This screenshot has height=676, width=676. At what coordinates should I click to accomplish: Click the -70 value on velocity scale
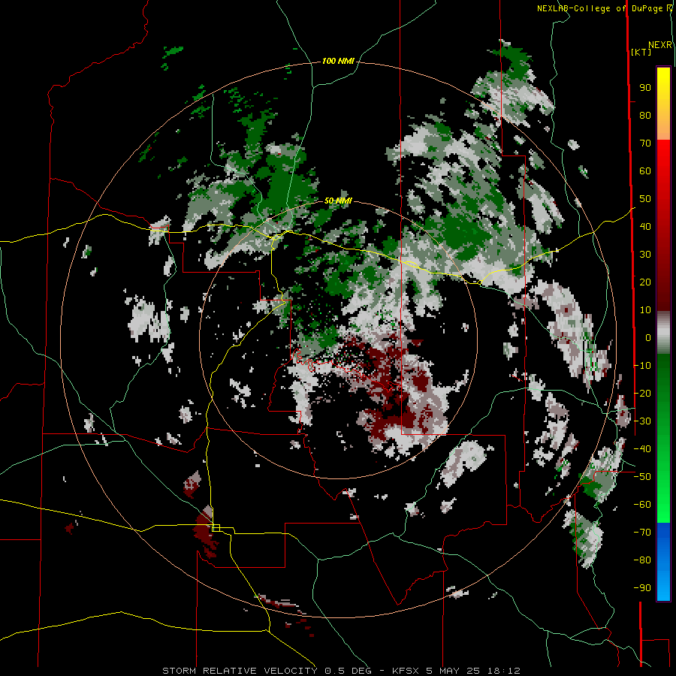click(x=642, y=532)
